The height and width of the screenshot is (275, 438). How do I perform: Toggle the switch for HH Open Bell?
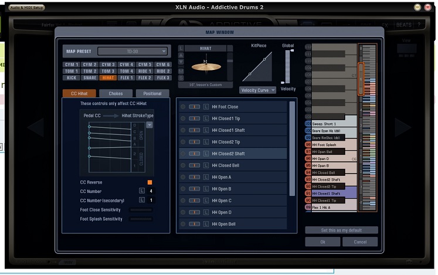pos(195,224)
